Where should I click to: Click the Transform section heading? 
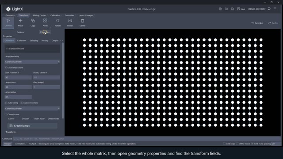(x=11, y=132)
